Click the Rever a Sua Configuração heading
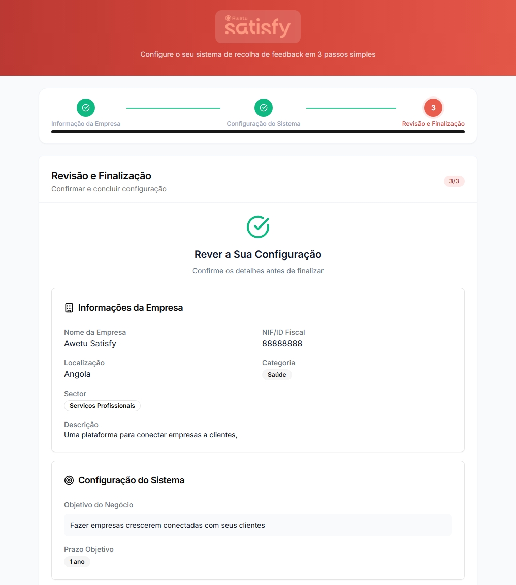516x585 pixels. (x=258, y=254)
